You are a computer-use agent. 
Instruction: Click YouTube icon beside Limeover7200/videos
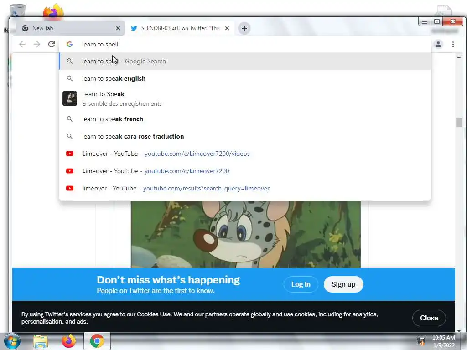tap(70, 154)
